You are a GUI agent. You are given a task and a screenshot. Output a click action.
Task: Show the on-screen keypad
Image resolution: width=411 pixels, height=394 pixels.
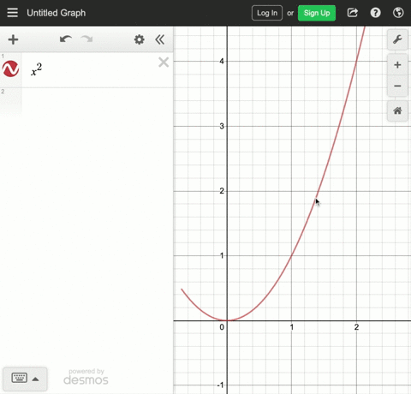coord(25,379)
